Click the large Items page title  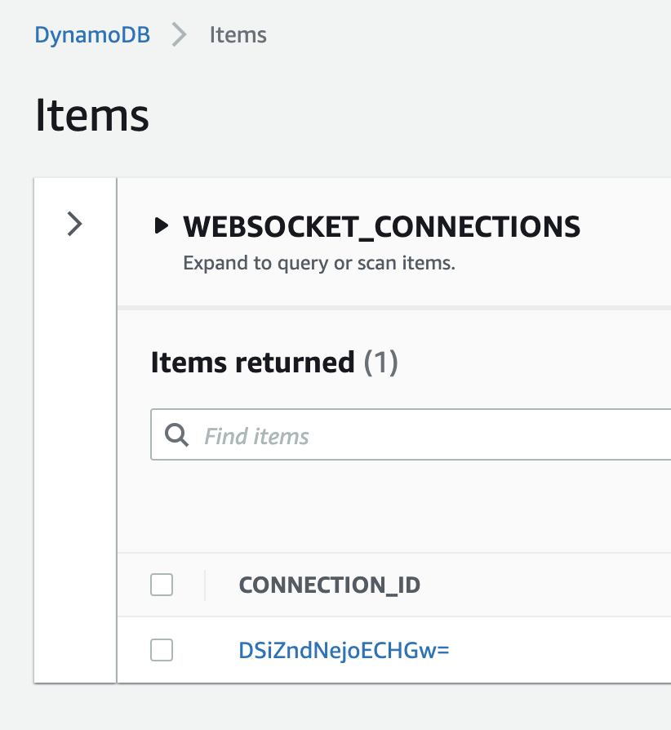92,115
